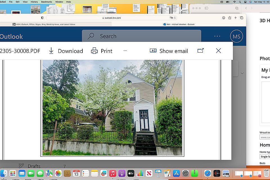Open FaceTime from the Dock

click(31, 173)
